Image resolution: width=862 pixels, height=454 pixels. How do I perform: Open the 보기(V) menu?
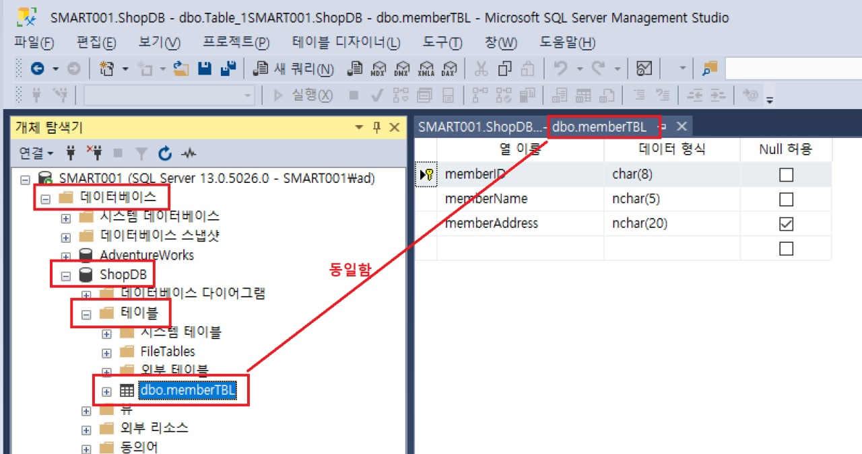[x=160, y=42]
